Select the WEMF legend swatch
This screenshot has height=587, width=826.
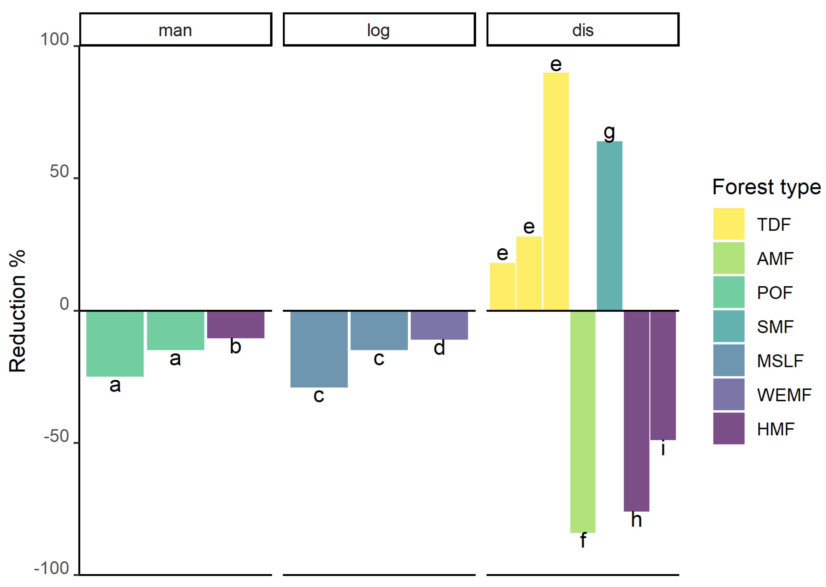tap(728, 394)
